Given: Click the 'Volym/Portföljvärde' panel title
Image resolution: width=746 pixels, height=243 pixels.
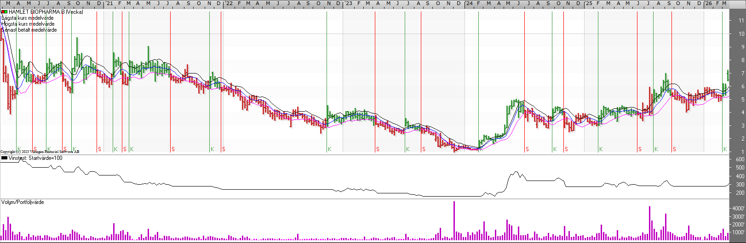Looking at the screenshot, I should (x=23, y=202).
